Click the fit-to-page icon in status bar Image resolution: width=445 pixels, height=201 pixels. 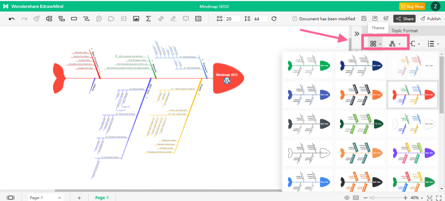pos(430,198)
